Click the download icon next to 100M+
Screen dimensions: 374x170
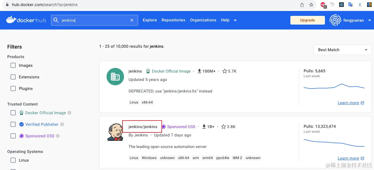[199, 71]
